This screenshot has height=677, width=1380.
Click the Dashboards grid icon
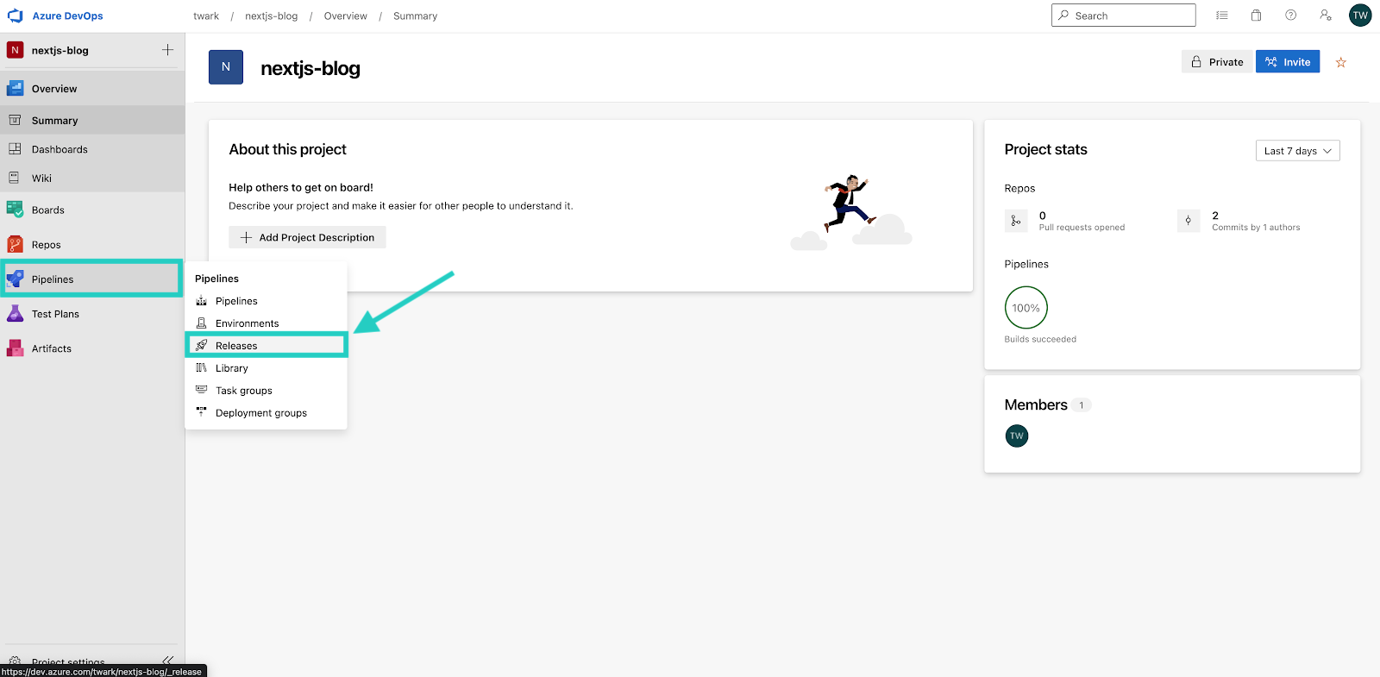[15, 149]
